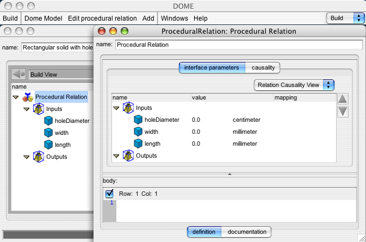Click the Procedural Relation icon in Build View tree

tap(28, 97)
